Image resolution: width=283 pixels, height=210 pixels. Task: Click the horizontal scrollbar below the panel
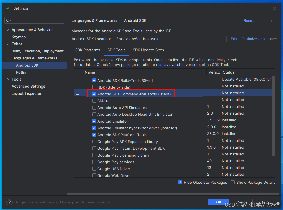tap(173, 194)
